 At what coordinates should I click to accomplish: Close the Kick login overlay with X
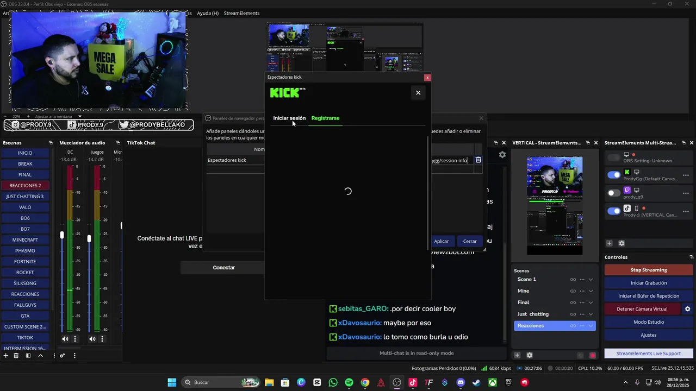click(418, 92)
